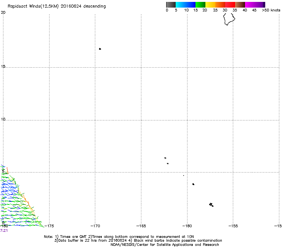Click the yellow 20–25 knots color segment
The height and width of the screenshot is (247, 282).
(x=210, y=5)
